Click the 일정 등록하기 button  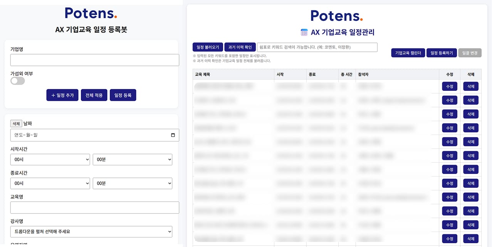click(442, 53)
